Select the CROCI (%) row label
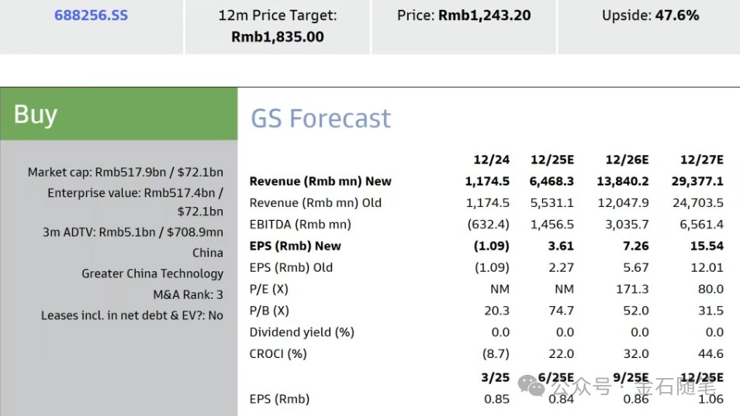Viewport: 740px width, 416px height. (278, 354)
